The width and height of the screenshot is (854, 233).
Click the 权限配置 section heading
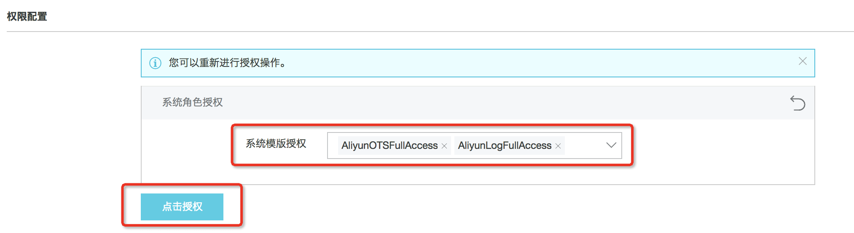pos(27,16)
